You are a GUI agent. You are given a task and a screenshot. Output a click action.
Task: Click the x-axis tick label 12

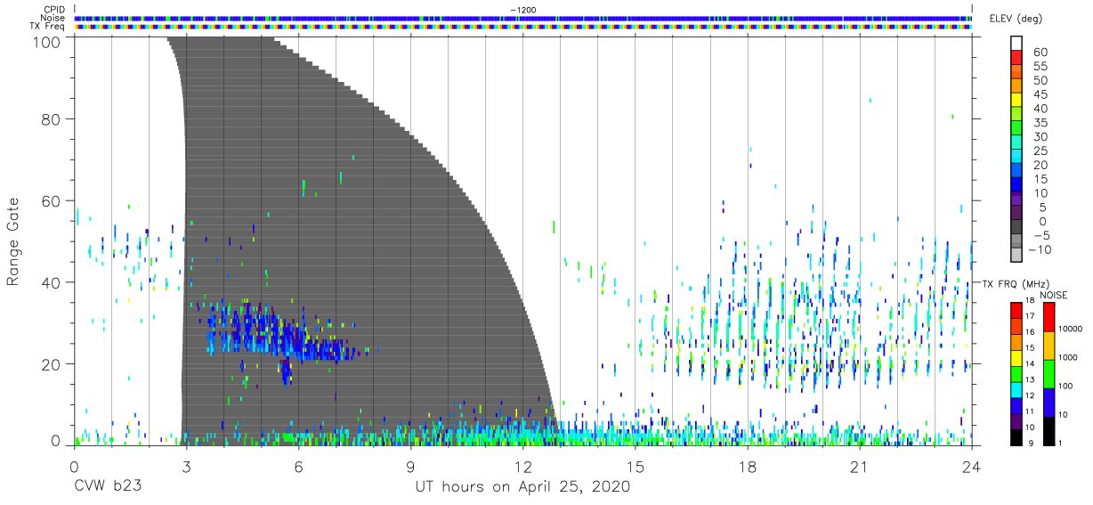tap(523, 467)
